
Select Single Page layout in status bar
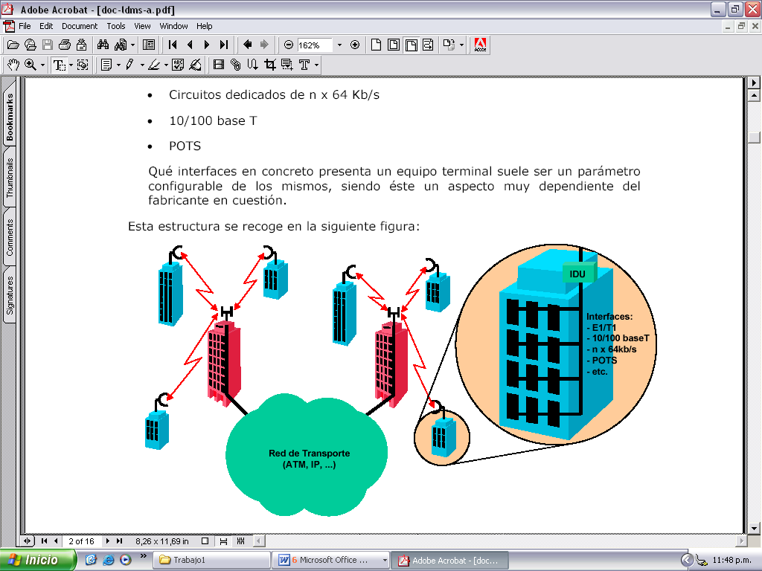tap(205, 541)
